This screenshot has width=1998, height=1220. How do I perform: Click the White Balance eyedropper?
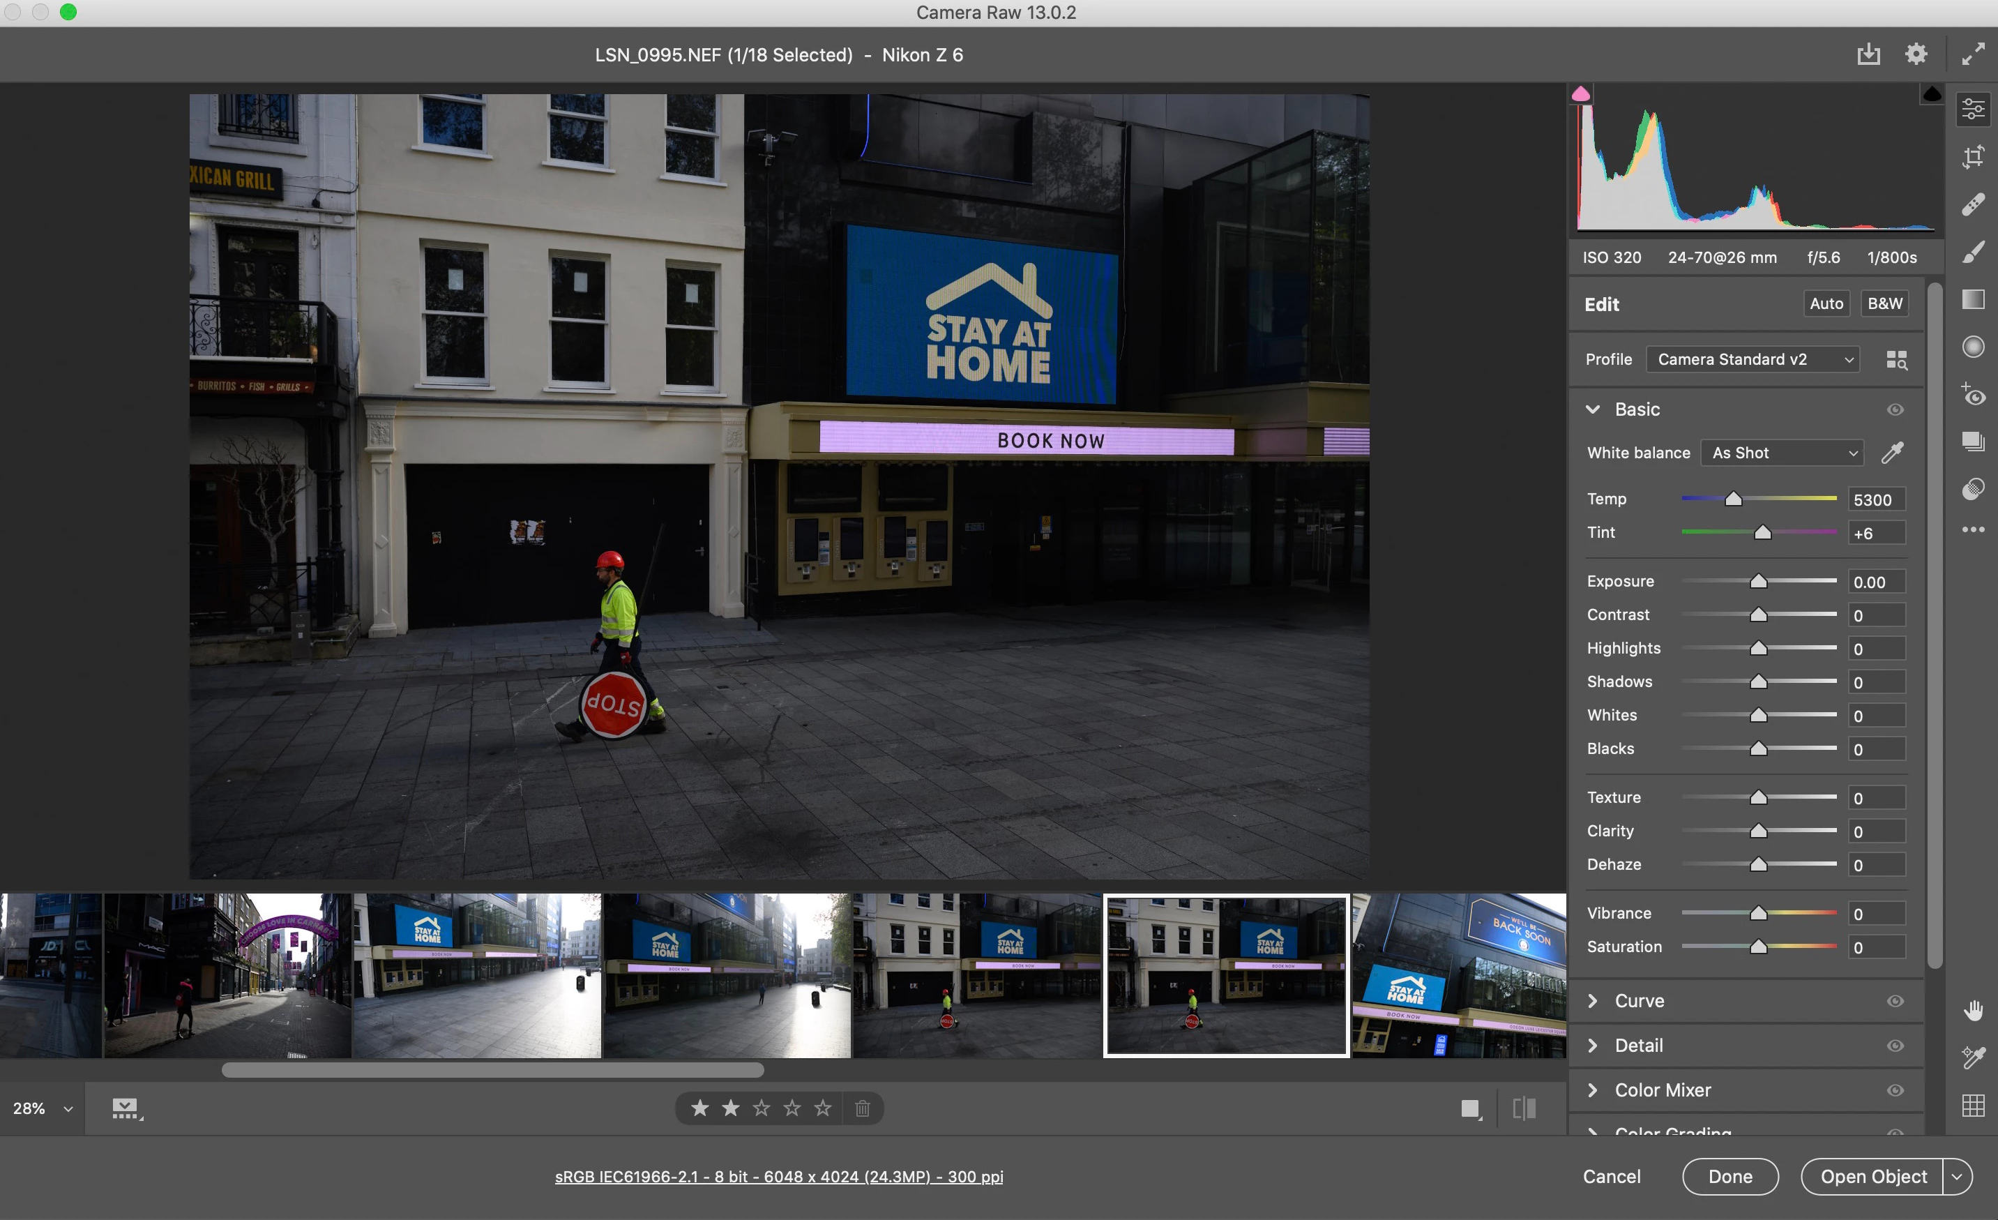pos(1892,453)
